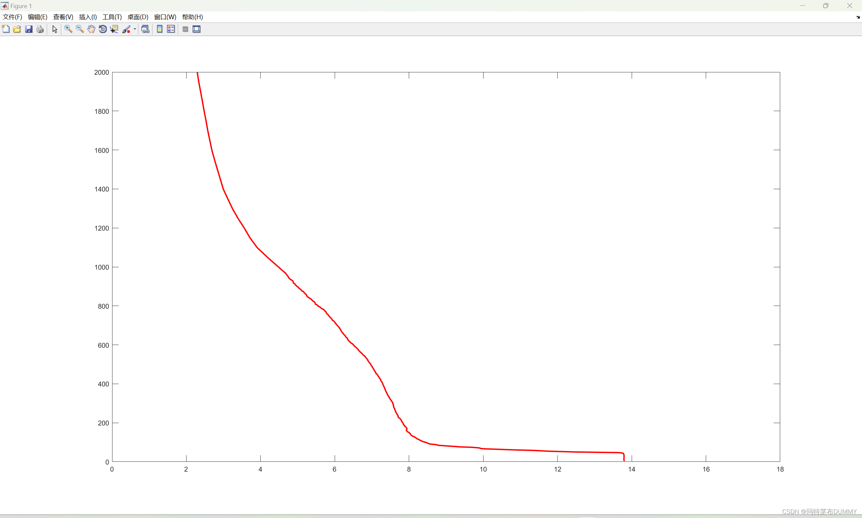Enable the Rotate 3D tool
This screenshot has width=862, height=518.
103,29
